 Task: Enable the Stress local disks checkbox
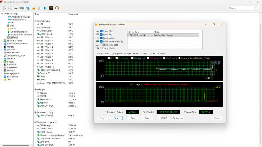pos(101,45)
